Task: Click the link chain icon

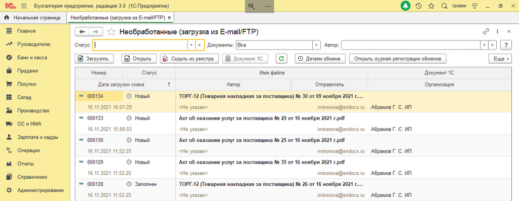Action: coord(486,31)
